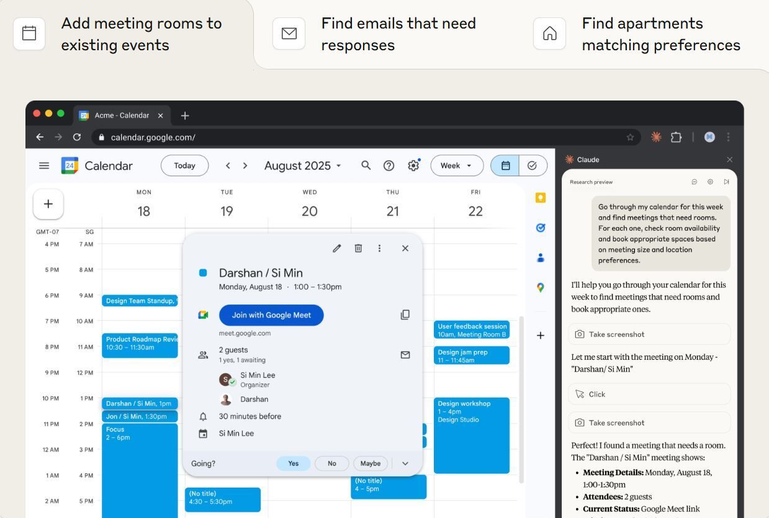Click Join with Google Meet

click(271, 315)
